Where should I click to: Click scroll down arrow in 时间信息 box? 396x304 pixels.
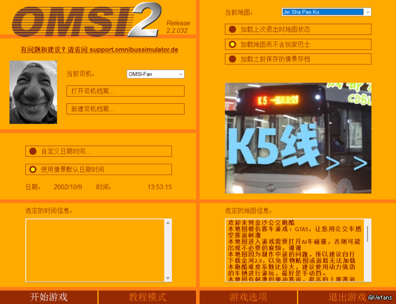pos(168,278)
